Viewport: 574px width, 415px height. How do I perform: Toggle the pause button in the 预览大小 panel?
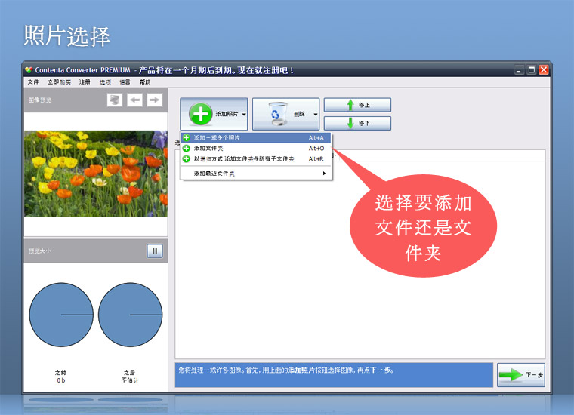[x=154, y=251]
